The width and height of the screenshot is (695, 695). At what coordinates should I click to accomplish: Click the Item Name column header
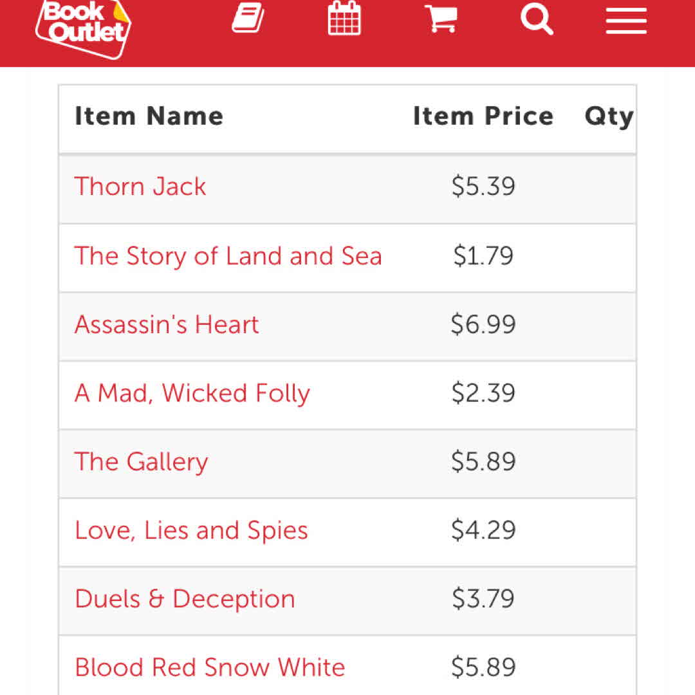[x=149, y=116]
